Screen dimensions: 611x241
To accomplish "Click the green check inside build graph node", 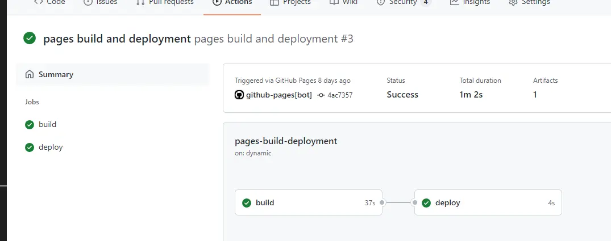I will [247, 202].
